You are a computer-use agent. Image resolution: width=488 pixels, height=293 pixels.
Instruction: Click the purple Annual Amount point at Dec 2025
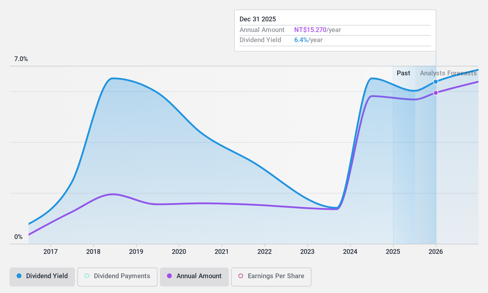tap(436, 93)
